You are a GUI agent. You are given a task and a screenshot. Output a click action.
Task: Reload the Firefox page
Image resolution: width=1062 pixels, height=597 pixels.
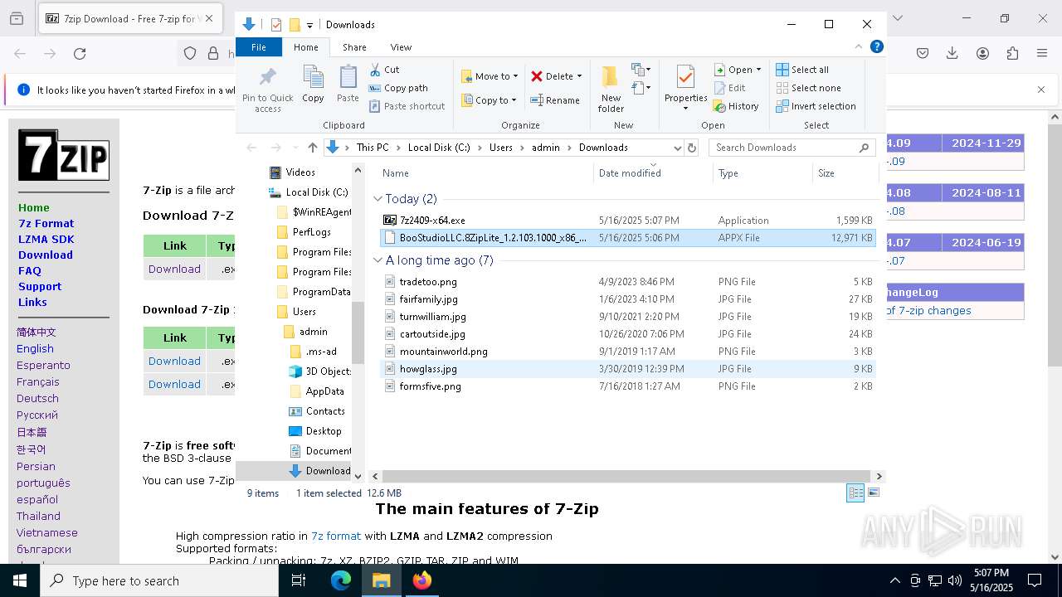[80, 54]
